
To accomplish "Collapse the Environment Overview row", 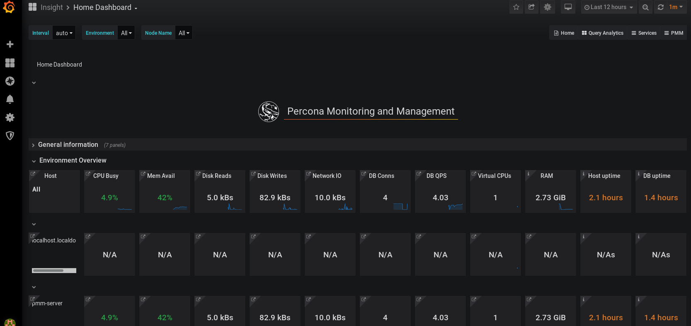I will (69, 161).
